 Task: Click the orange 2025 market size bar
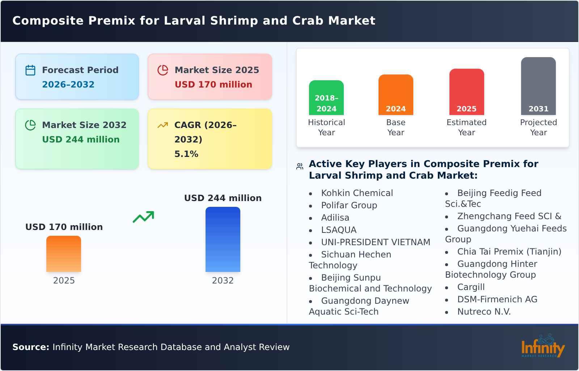click(64, 254)
